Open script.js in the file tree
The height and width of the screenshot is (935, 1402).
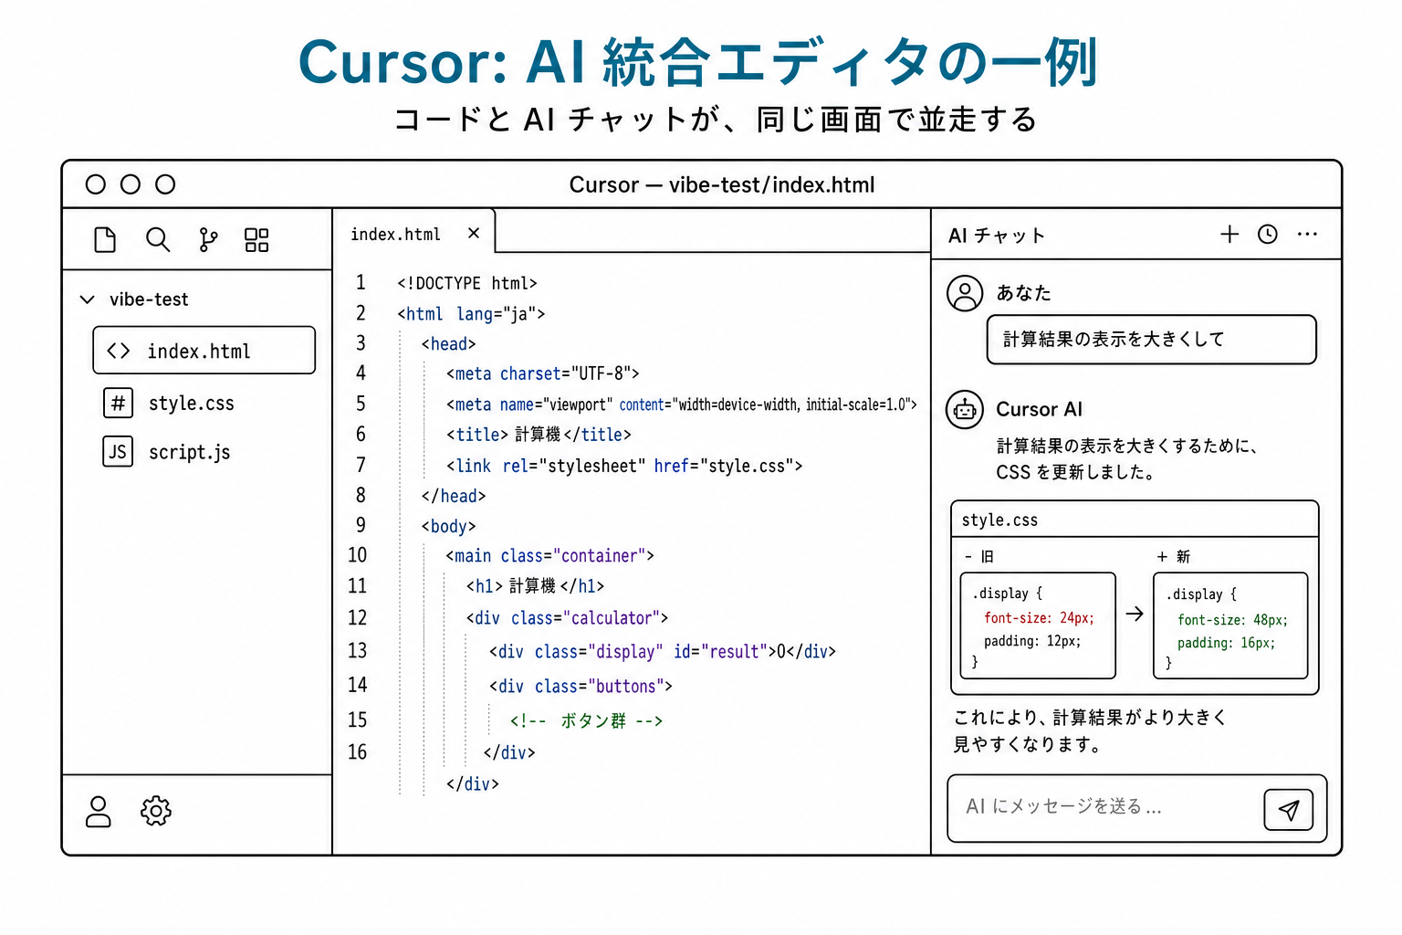(x=189, y=451)
